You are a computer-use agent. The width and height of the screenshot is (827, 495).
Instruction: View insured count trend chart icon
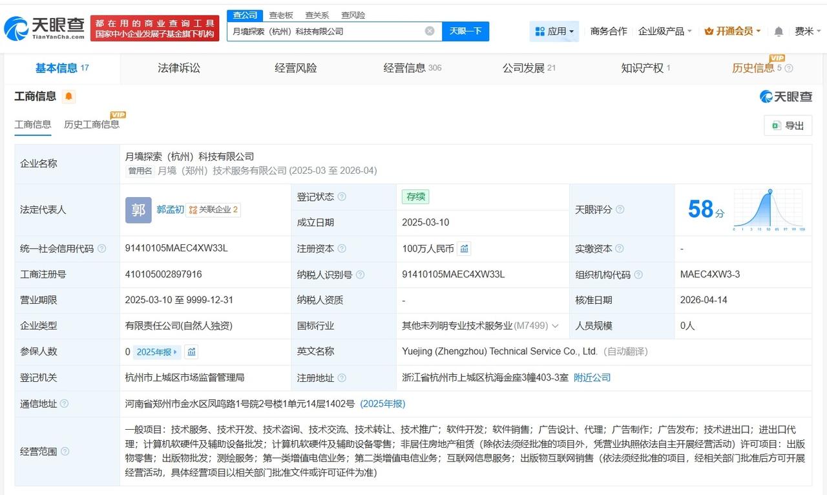[191, 352]
